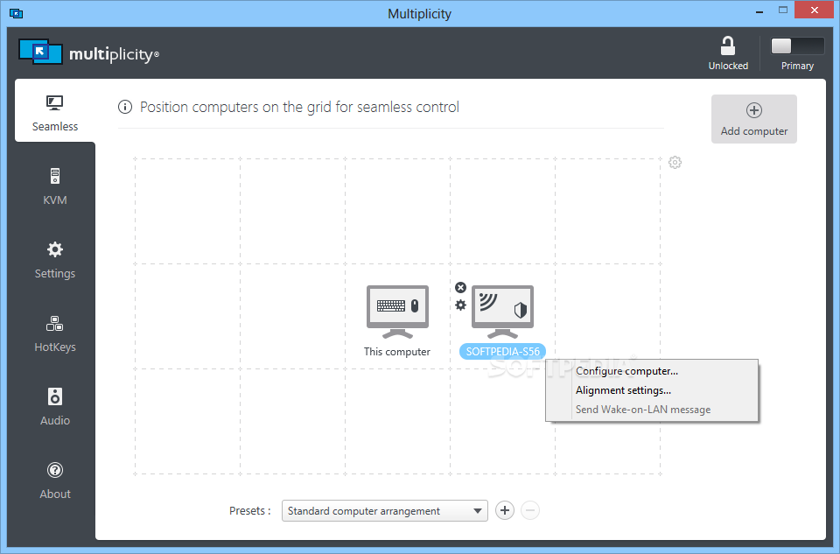840x554 pixels.
Task: Show the About tab
Action: click(x=54, y=480)
